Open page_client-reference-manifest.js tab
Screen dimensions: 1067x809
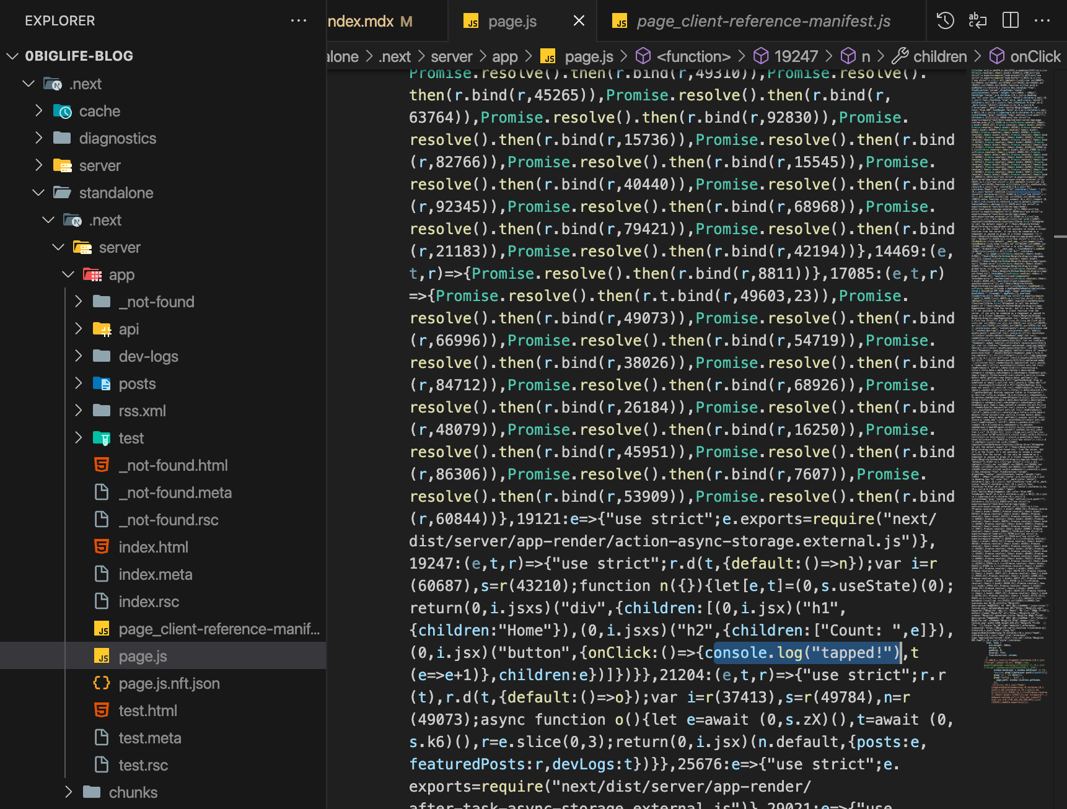763,21
